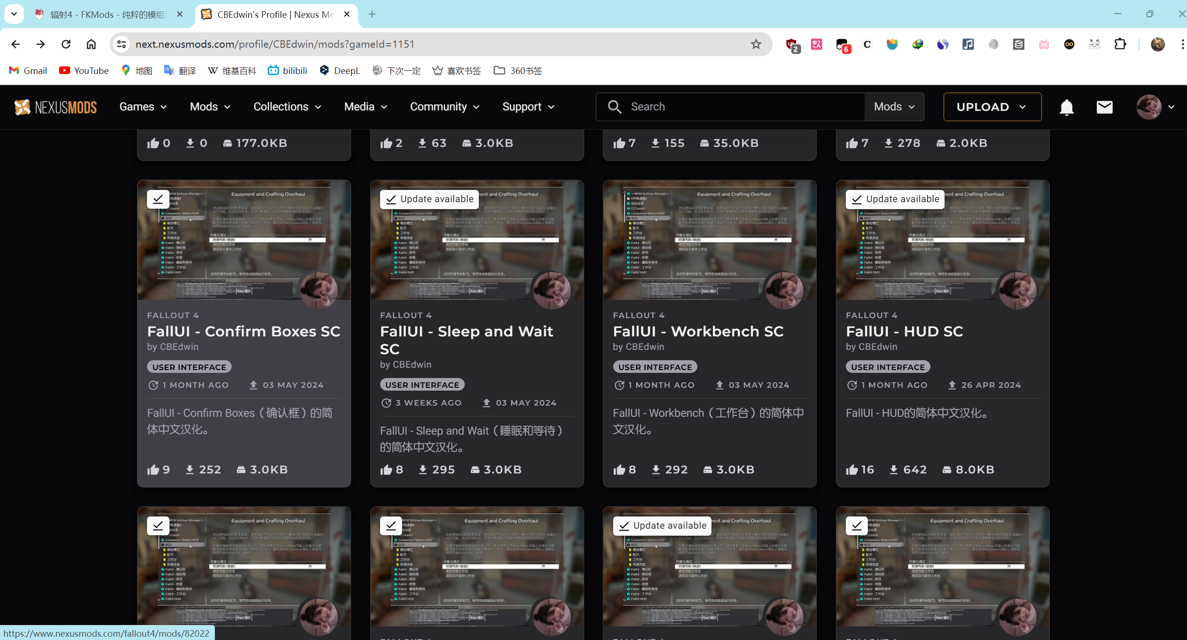View site information icon in address bar
Image resolution: width=1187 pixels, height=640 pixels.
[x=122, y=44]
